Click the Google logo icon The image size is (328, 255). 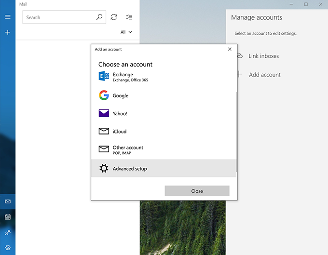(104, 95)
